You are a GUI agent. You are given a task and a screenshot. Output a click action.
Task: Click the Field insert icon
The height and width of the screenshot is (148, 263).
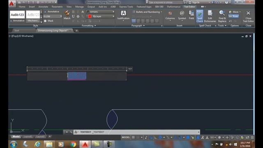coord(191,15)
